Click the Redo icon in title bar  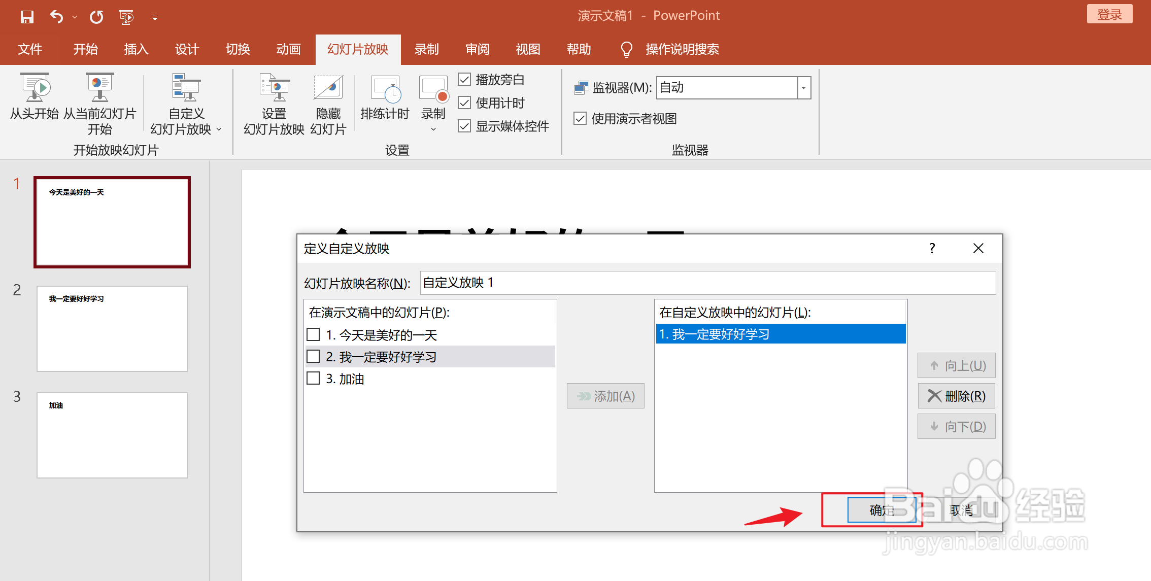click(x=96, y=17)
